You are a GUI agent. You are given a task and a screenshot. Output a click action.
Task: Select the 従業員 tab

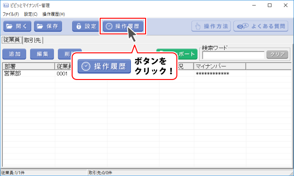coord(12,40)
